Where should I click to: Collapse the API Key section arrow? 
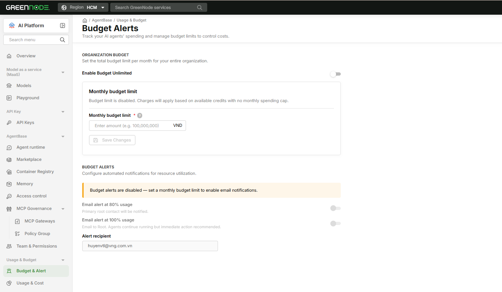click(x=63, y=112)
